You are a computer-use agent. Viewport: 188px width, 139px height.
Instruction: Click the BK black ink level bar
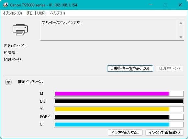click(119, 101)
